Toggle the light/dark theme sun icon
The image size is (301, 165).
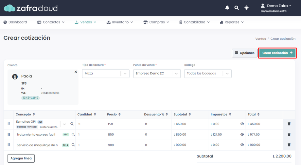(x=246, y=7)
